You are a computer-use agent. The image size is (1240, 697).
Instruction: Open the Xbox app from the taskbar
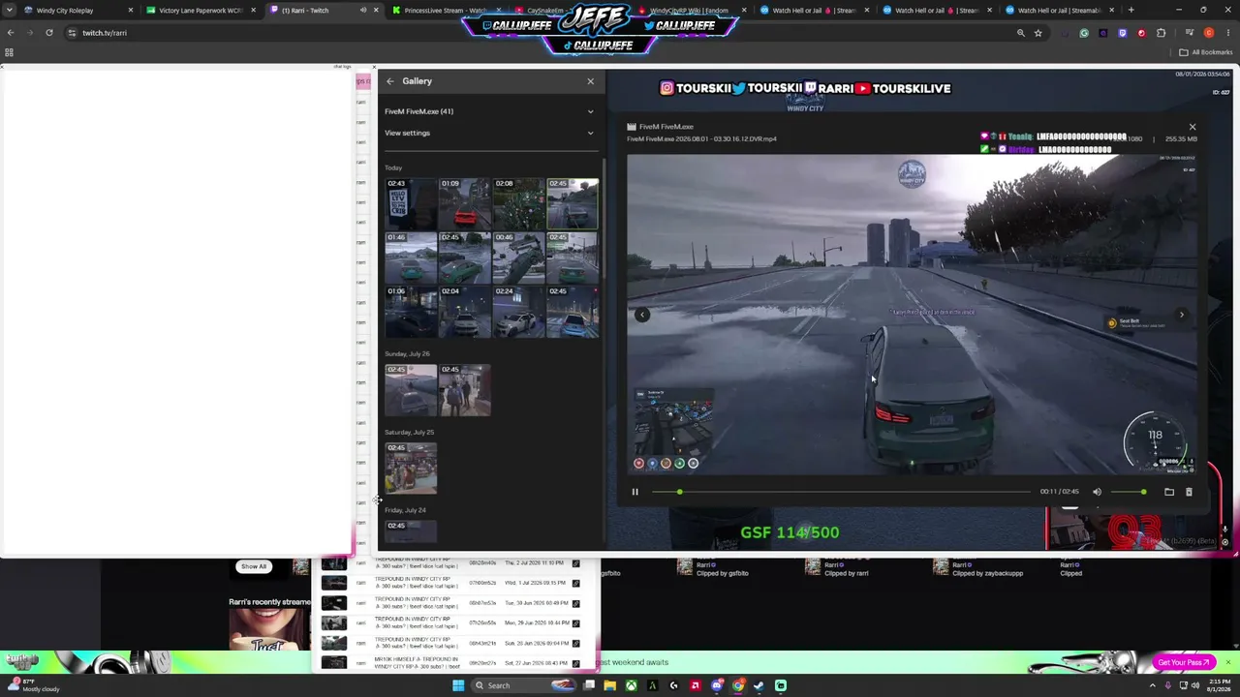(631, 685)
